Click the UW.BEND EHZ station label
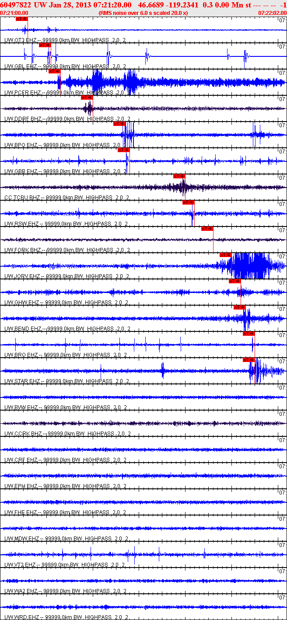 (x=23, y=329)
